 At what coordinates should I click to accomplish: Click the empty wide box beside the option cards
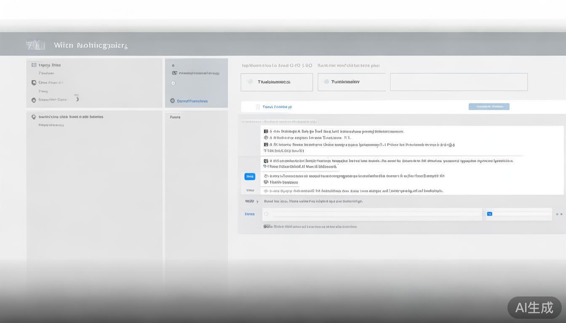tap(459, 82)
